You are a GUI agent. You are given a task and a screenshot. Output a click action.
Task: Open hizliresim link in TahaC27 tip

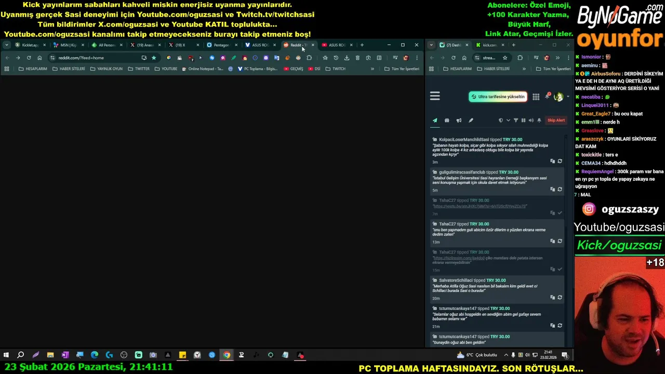pyautogui.click(x=459, y=258)
